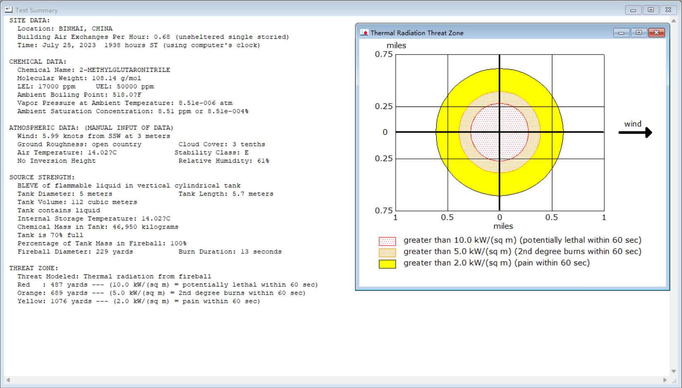Image resolution: width=682 pixels, height=388 pixels.
Task: Click the 'Ambient Boiling Point' line
Action: (79, 95)
